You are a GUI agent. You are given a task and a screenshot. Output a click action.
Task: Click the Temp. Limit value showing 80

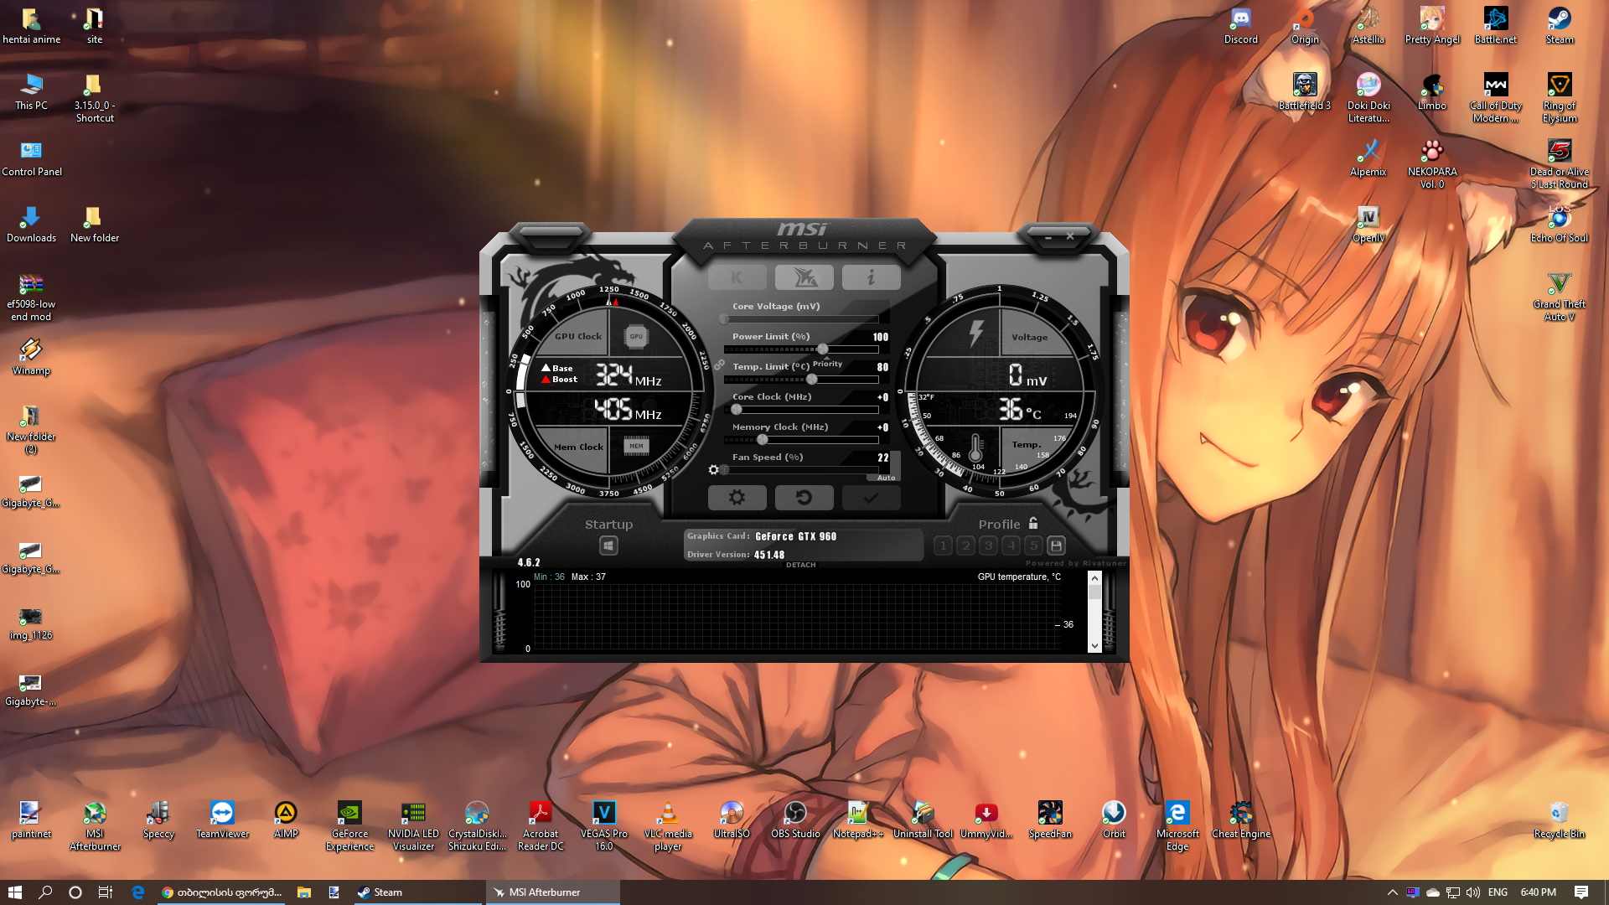[x=882, y=367]
